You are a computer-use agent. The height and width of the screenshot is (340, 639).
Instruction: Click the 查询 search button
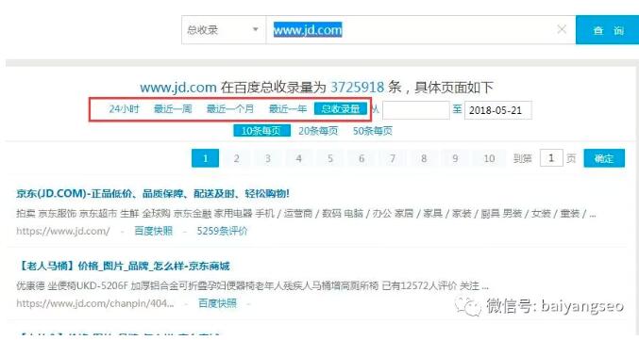(x=607, y=30)
